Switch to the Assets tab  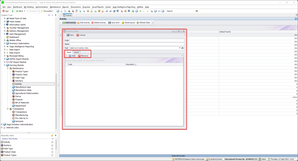(76, 52)
